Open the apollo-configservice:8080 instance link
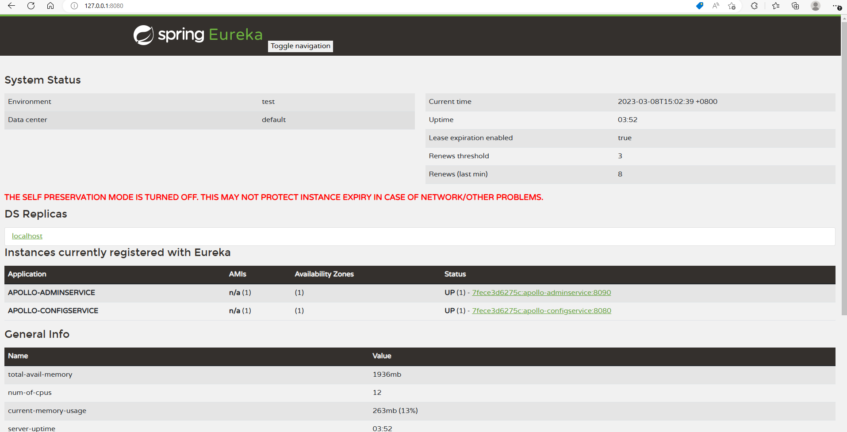The height and width of the screenshot is (432, 847). (541, 311)
